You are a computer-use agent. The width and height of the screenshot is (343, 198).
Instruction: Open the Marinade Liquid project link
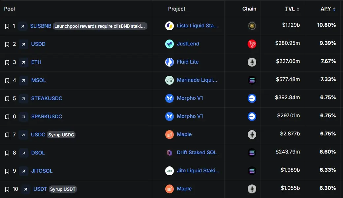[197, 80]
